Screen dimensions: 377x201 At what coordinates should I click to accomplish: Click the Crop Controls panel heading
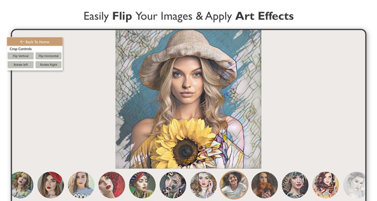[x=21, y=49]
